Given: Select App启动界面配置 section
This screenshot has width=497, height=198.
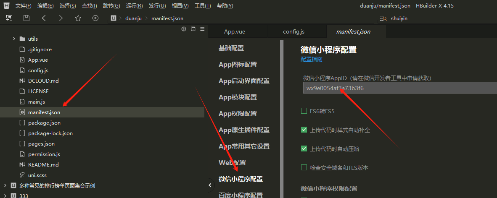Looking at the screenshot, I should point(244,81).
